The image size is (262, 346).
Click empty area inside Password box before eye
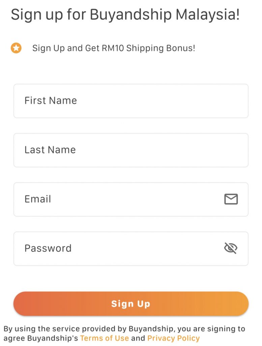pyautogui.click(x=145, y=248)
